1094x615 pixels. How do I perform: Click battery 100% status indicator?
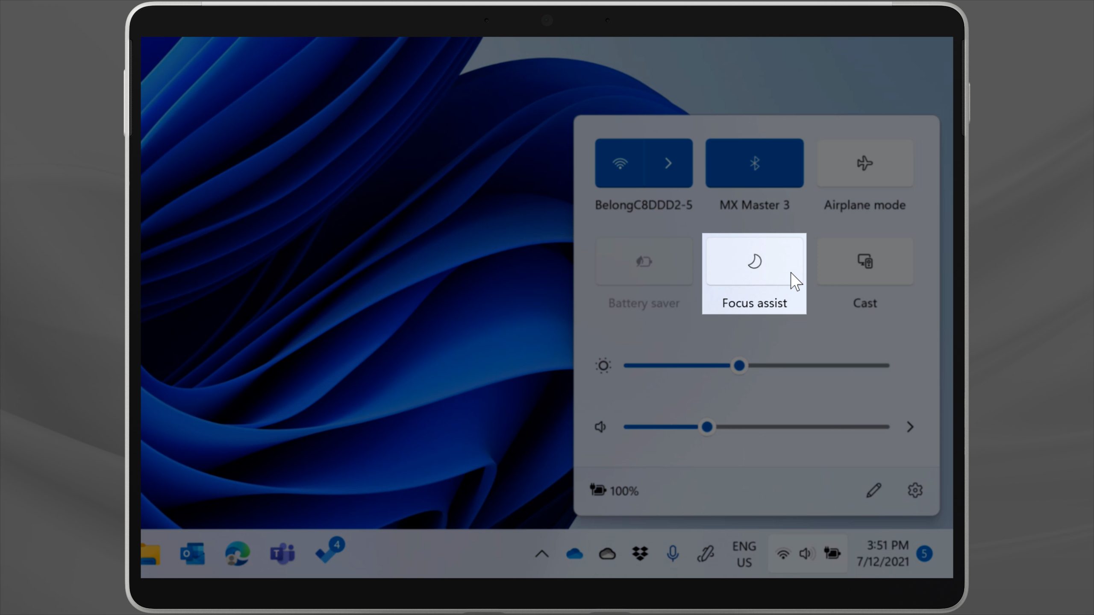pyautogui.click(x=615, y=490)
